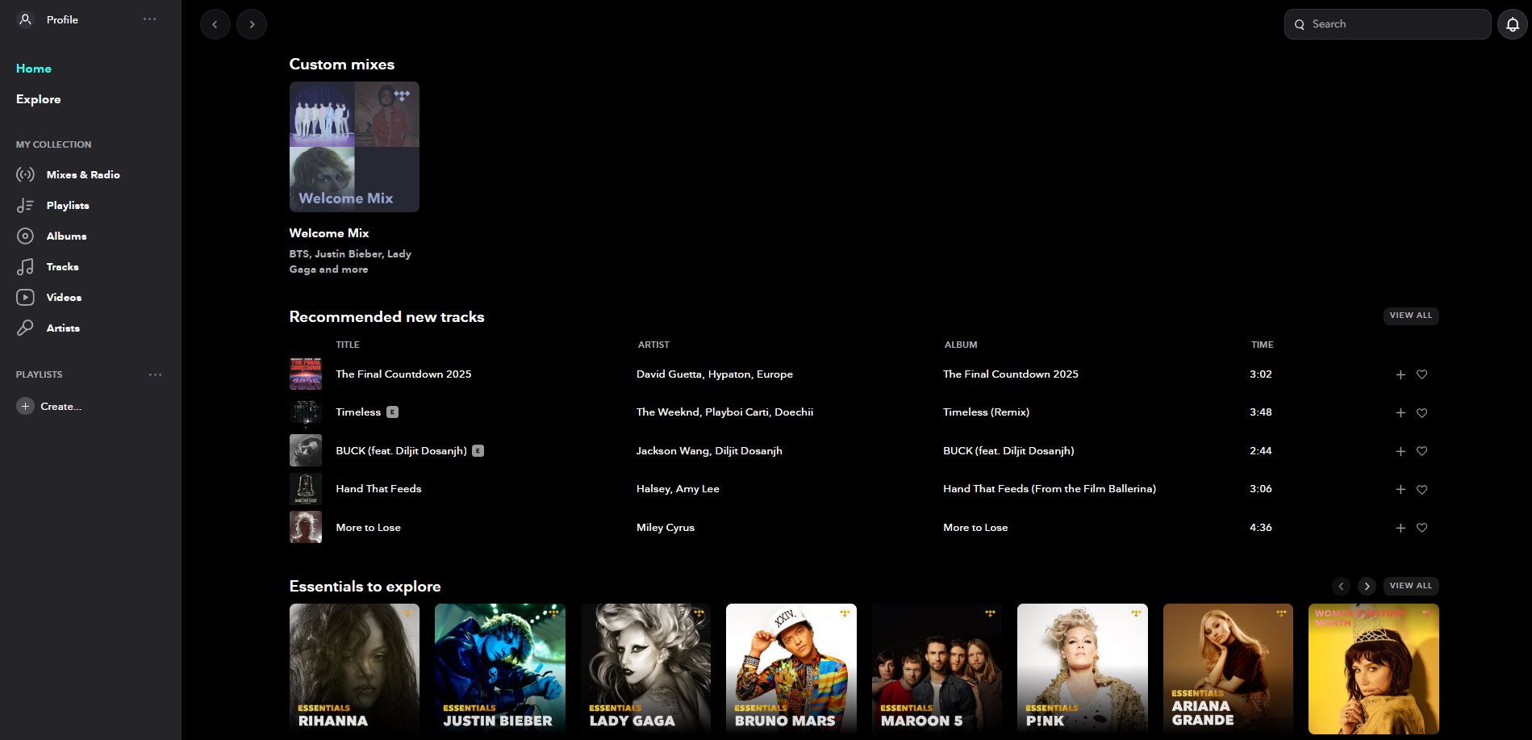Open Rihanna Essentials playlist
Image resolution: width=1532 pixels, height=740 pixels.
[354, 669]
